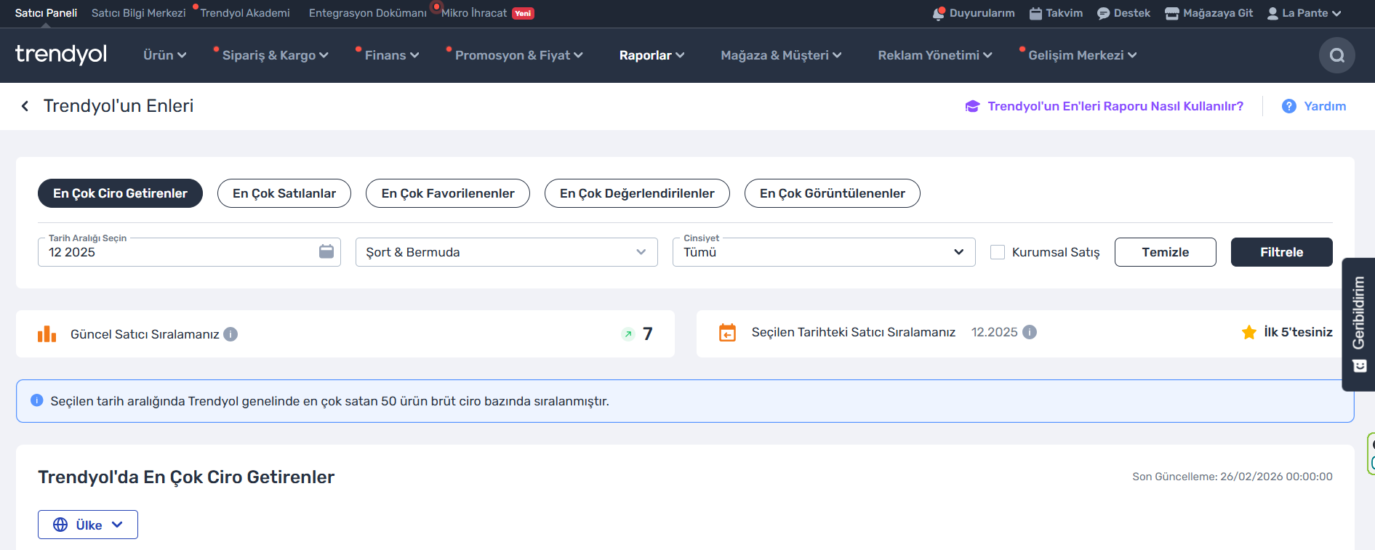Expand the Reklam Yönetimi menu
The width and height of the screenshot is (1375, 550).
tap(935, 55)
